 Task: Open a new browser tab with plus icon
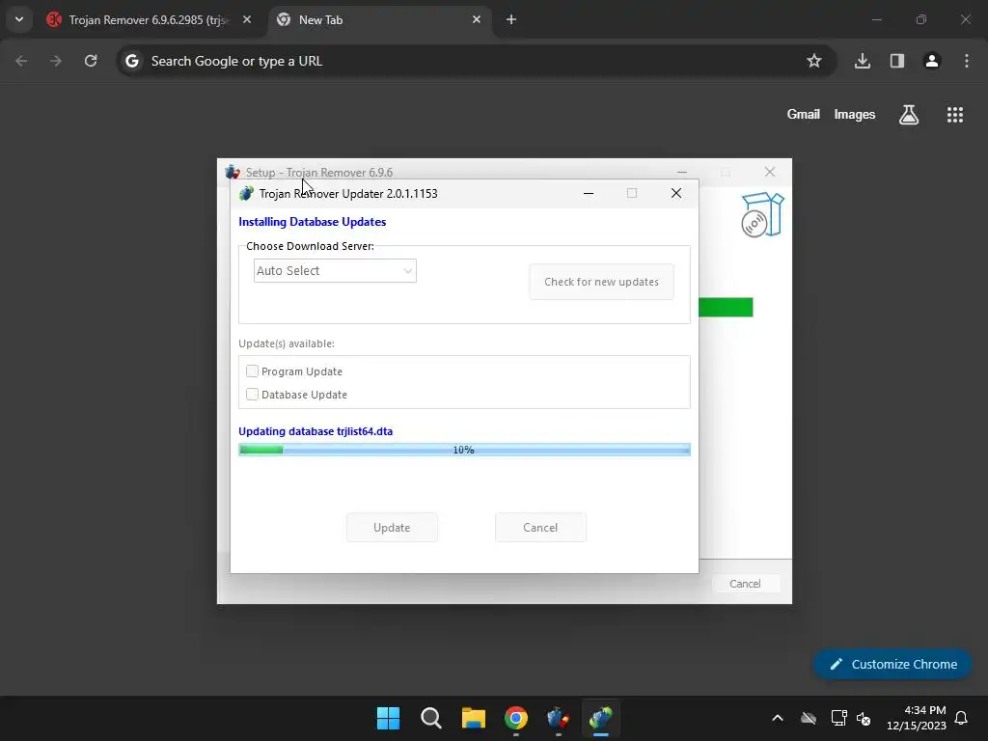pyautogui.click(x=511, y=19)
